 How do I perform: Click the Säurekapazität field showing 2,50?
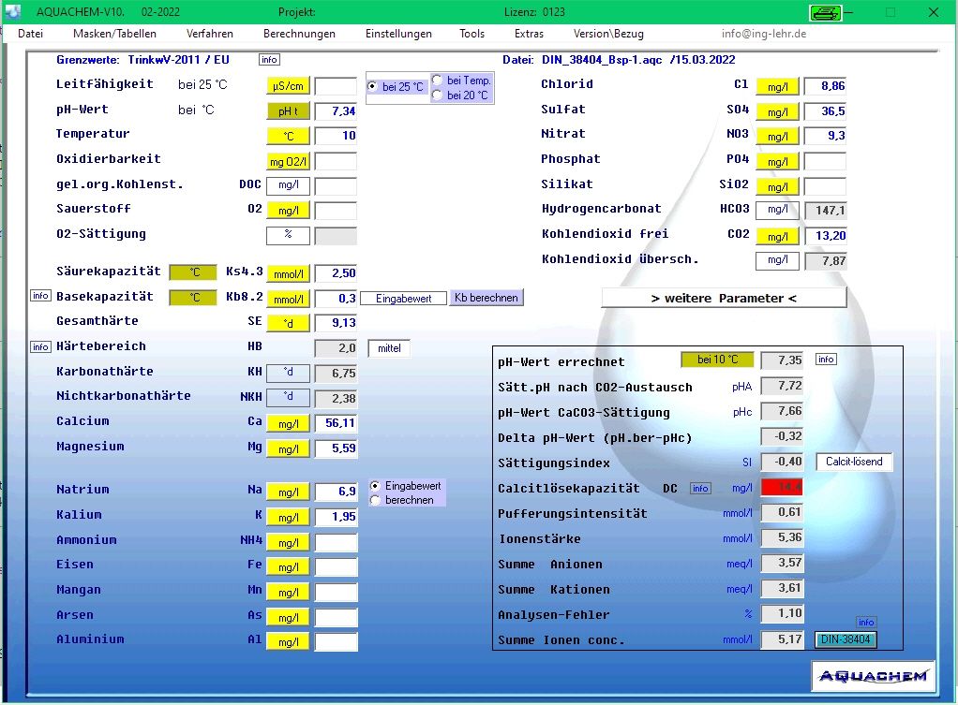point(336,273)
